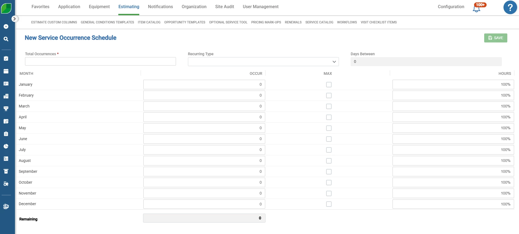The image size is (519, 234).
Task: Check the Max box for July
Action: (x=329, y=150)
